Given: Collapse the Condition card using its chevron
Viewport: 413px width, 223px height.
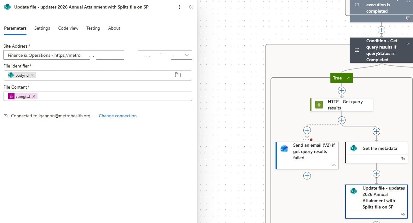Looking at the screenshot, I should pos(409,44).
